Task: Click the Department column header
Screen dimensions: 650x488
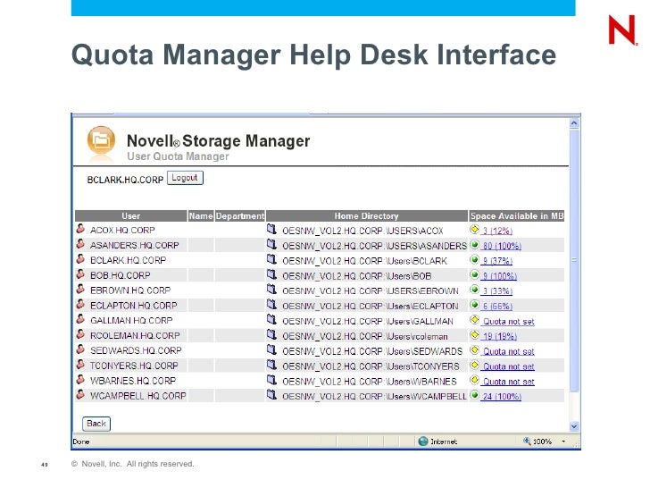Action: [x=240, y=215]
